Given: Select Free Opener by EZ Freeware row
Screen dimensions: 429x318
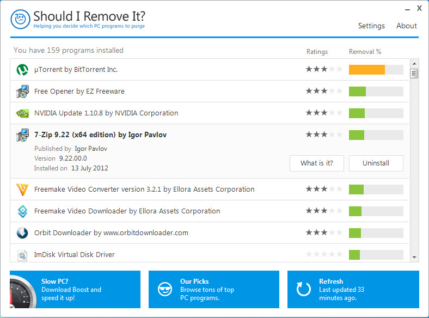Looking at the screenshot, I should point(210,91).
